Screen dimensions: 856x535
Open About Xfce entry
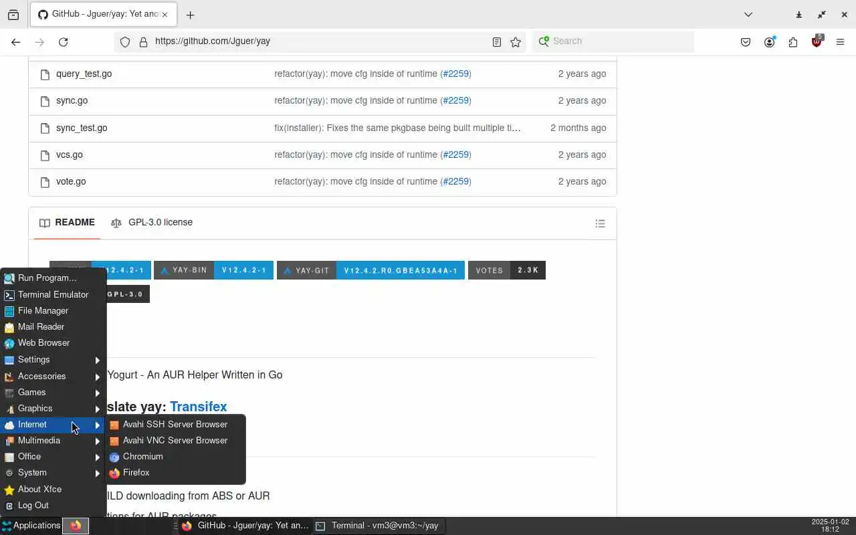[x=53, y=490]
